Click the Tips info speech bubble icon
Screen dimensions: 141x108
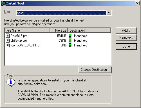(x=11, y=83)
